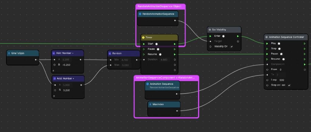
Task: Select the Random node title
Action: pos(117,53)
